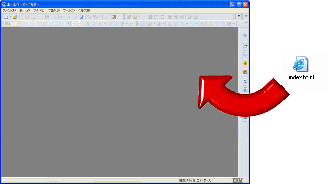Click the new page icon
This screenshot has width=328, height=184.
pos(6,17)
